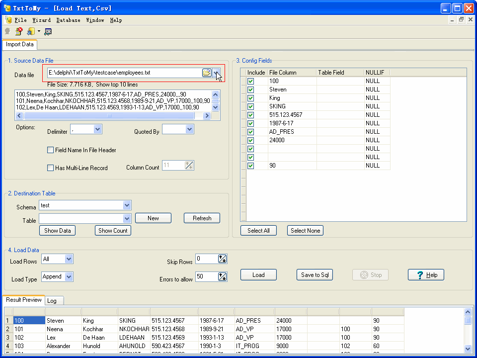The height and width of the screenshot is (358, 477).
Task: Click the NULLIF column header
Action: pyautogui.click(x=377, y=73)
